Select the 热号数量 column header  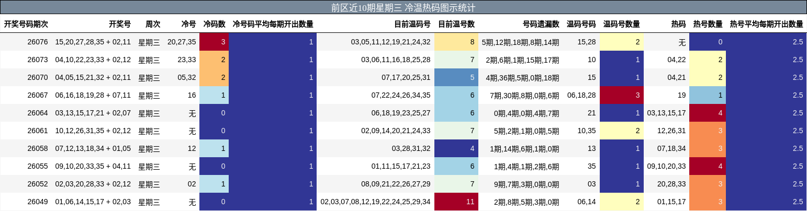click(708, 24)
